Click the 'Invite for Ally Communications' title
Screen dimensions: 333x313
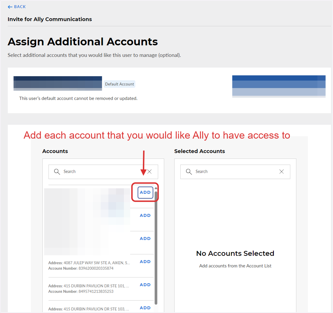point(50,19)
